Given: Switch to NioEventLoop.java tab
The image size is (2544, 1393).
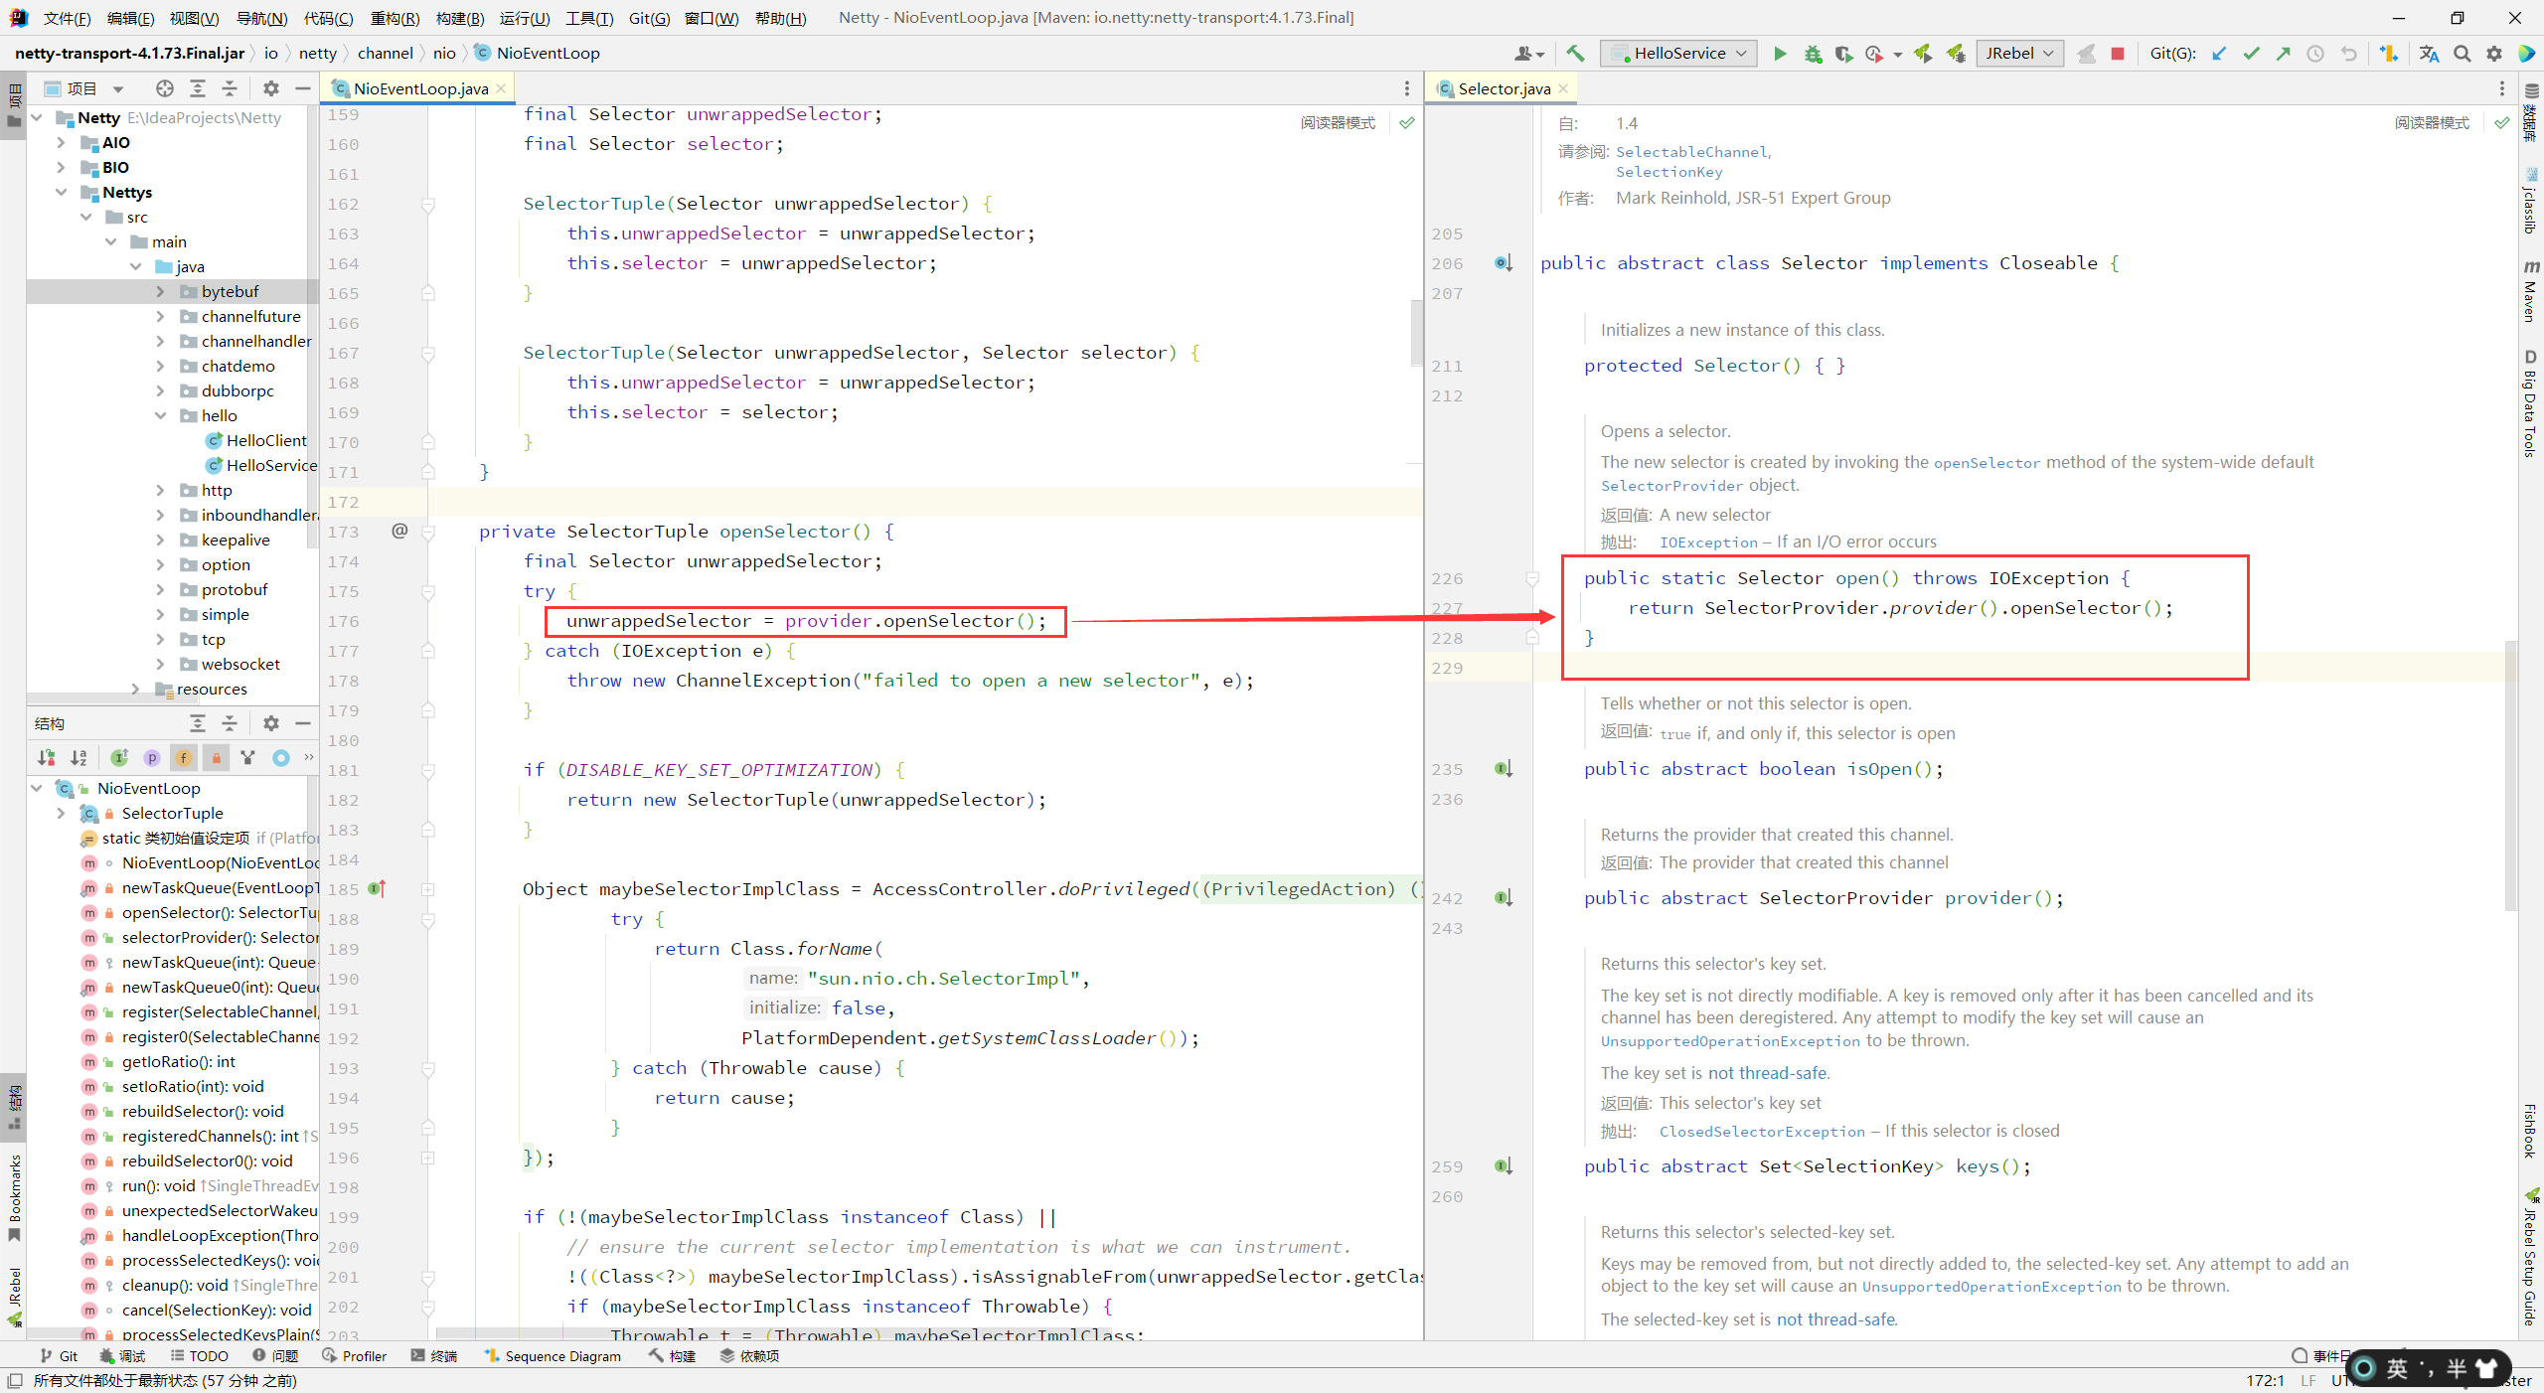Looking at the screenshot, I should pyautogui.click(x=419, y=88).
